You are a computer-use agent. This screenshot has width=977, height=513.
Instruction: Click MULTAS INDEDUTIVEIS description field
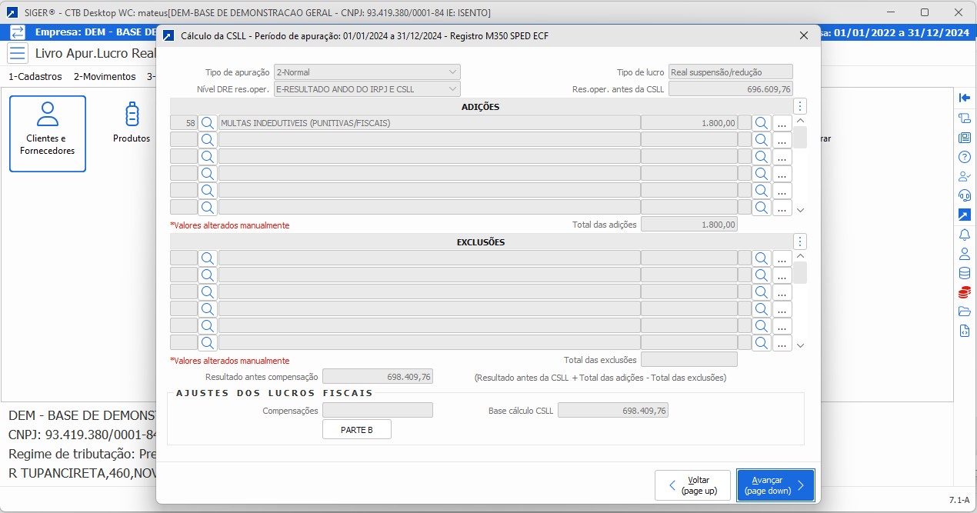[429, 123]
